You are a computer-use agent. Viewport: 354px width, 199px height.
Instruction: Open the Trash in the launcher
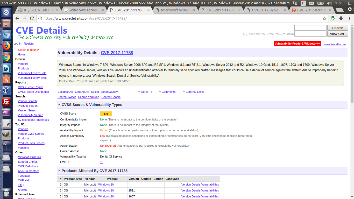6,193
